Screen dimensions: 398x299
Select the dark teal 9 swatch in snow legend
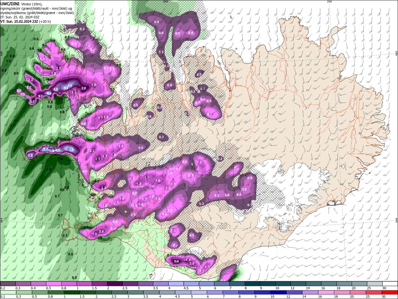267,284
